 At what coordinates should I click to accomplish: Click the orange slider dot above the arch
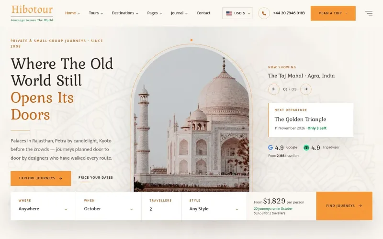click(x=191, y=40)
